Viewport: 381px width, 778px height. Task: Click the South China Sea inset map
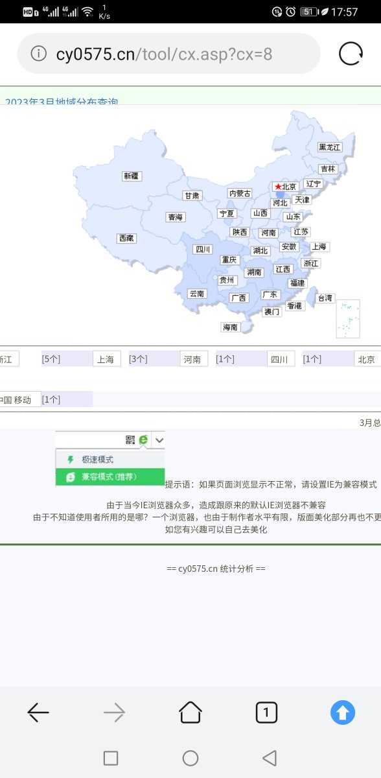348,319
